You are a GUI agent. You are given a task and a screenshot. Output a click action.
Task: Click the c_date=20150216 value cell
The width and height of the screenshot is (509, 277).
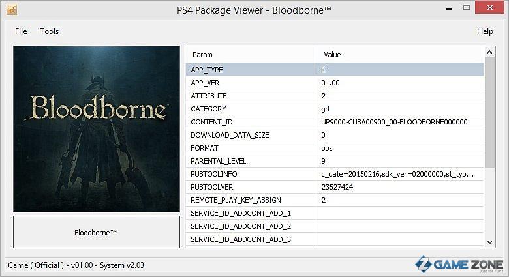[x=400, y=174]
